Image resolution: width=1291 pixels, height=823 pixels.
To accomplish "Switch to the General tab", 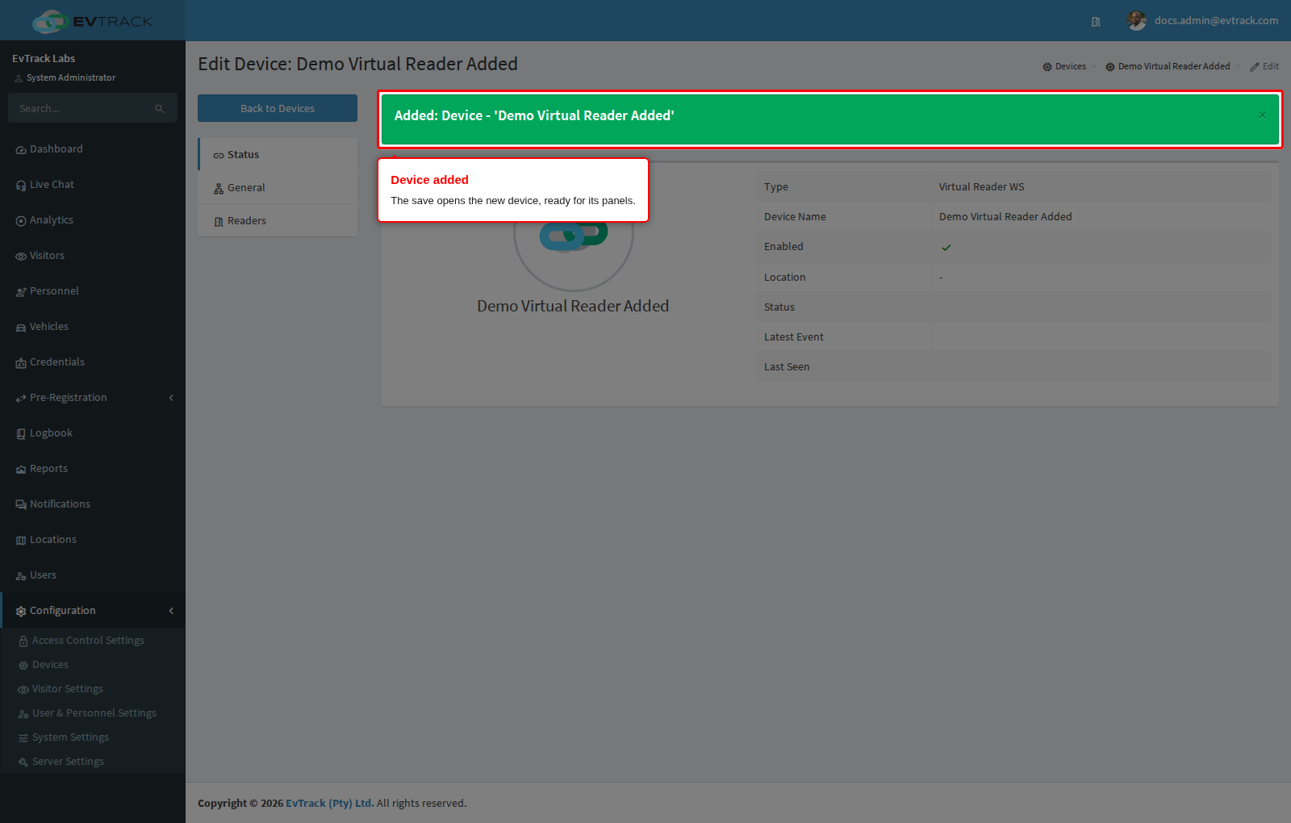I will [x=278, y=188].
